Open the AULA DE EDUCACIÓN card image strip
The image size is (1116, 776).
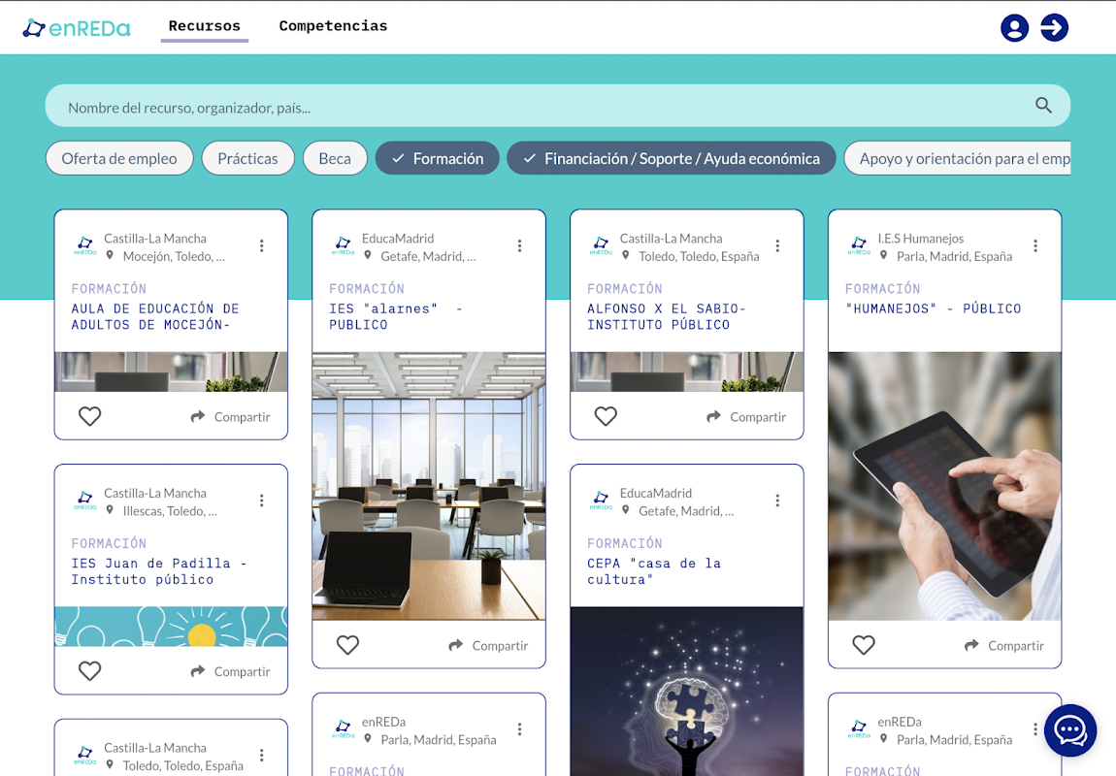point(172,372)
